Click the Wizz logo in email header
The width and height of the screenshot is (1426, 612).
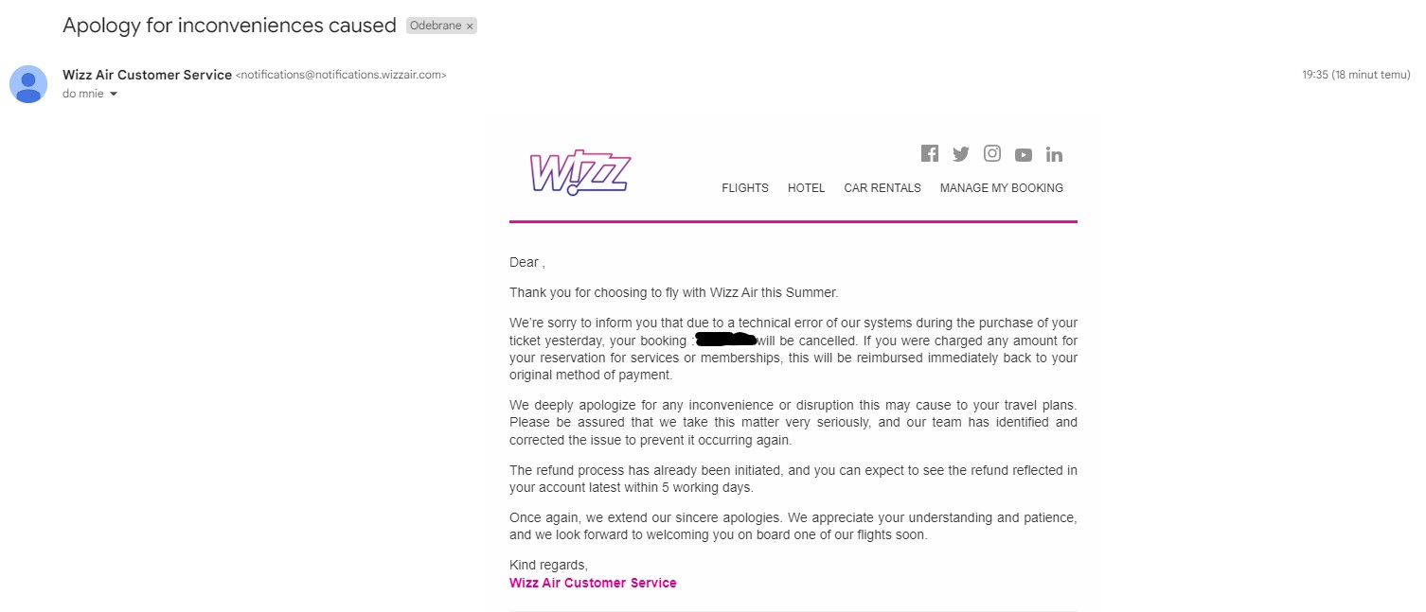pyautogui.click(x=579, y=172)
